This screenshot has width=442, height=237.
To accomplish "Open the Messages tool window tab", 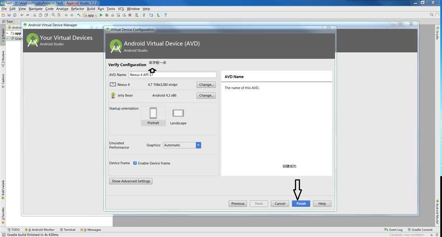I will click(x=91, y=230).
